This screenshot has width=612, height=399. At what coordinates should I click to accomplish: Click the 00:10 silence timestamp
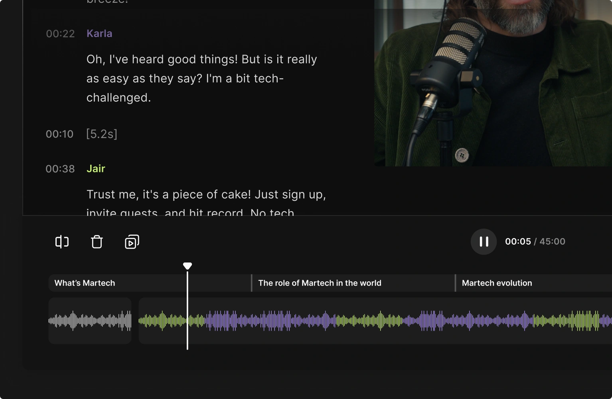(x=59, y=134)
